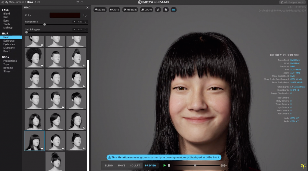Click the yellow broadcast signal icon
Image resolution: width=308 pixels, height=171 pixels.
coord(303,166)
